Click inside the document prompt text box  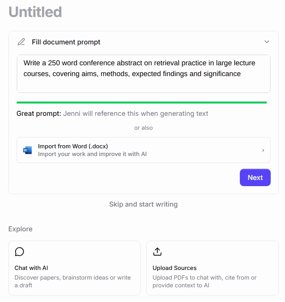click(x=144, y=74)
